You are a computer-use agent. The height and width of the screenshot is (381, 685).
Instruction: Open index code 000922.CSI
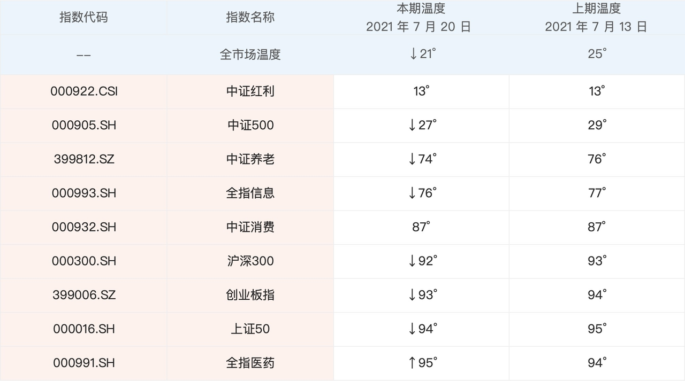[84, 91]
